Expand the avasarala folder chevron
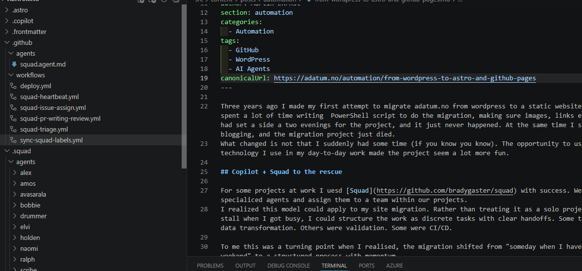 tap(15, 194)
